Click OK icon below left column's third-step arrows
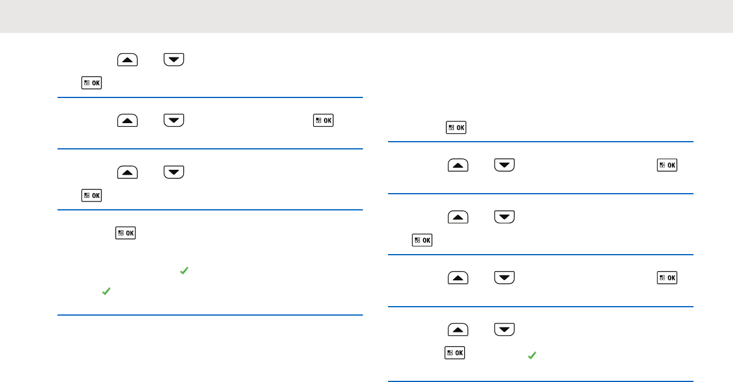This screenshot has width=733, height=382. click(92, 195)
